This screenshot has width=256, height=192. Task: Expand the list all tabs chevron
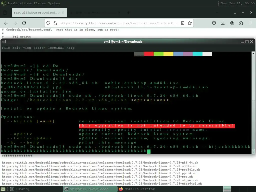point(217,12)
